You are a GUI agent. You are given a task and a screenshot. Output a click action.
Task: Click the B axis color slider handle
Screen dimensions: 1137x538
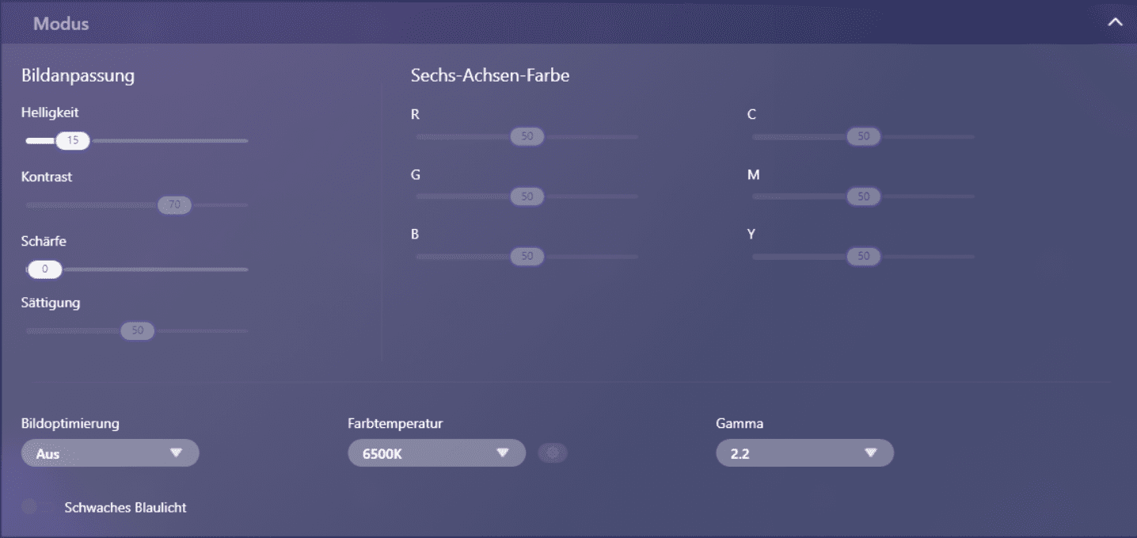[527, 256]
